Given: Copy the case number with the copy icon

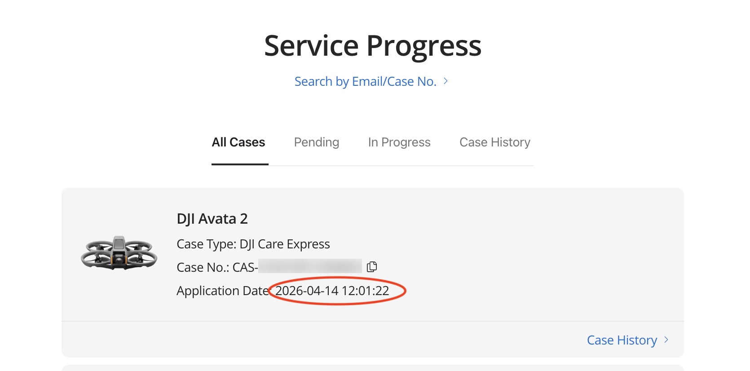Looking at the screenshot, I should [x=372, y=267].
